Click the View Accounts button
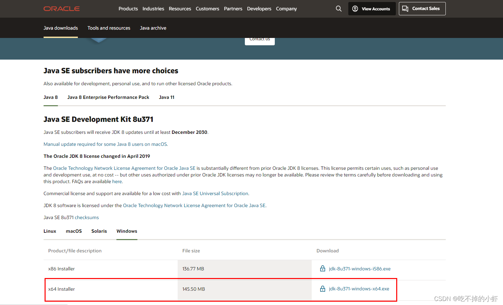The width and height of the screenshot is (503, 305). 372,9
